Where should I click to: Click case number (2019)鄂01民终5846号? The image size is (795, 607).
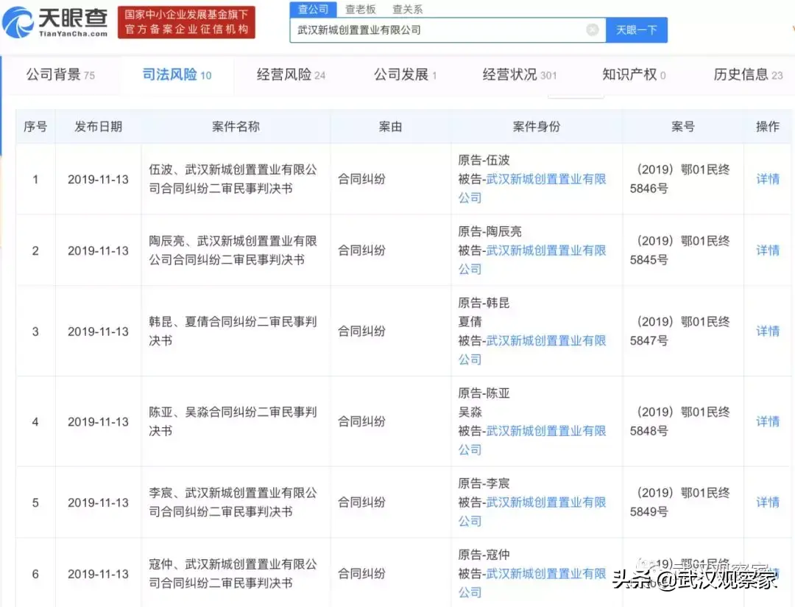680,179
